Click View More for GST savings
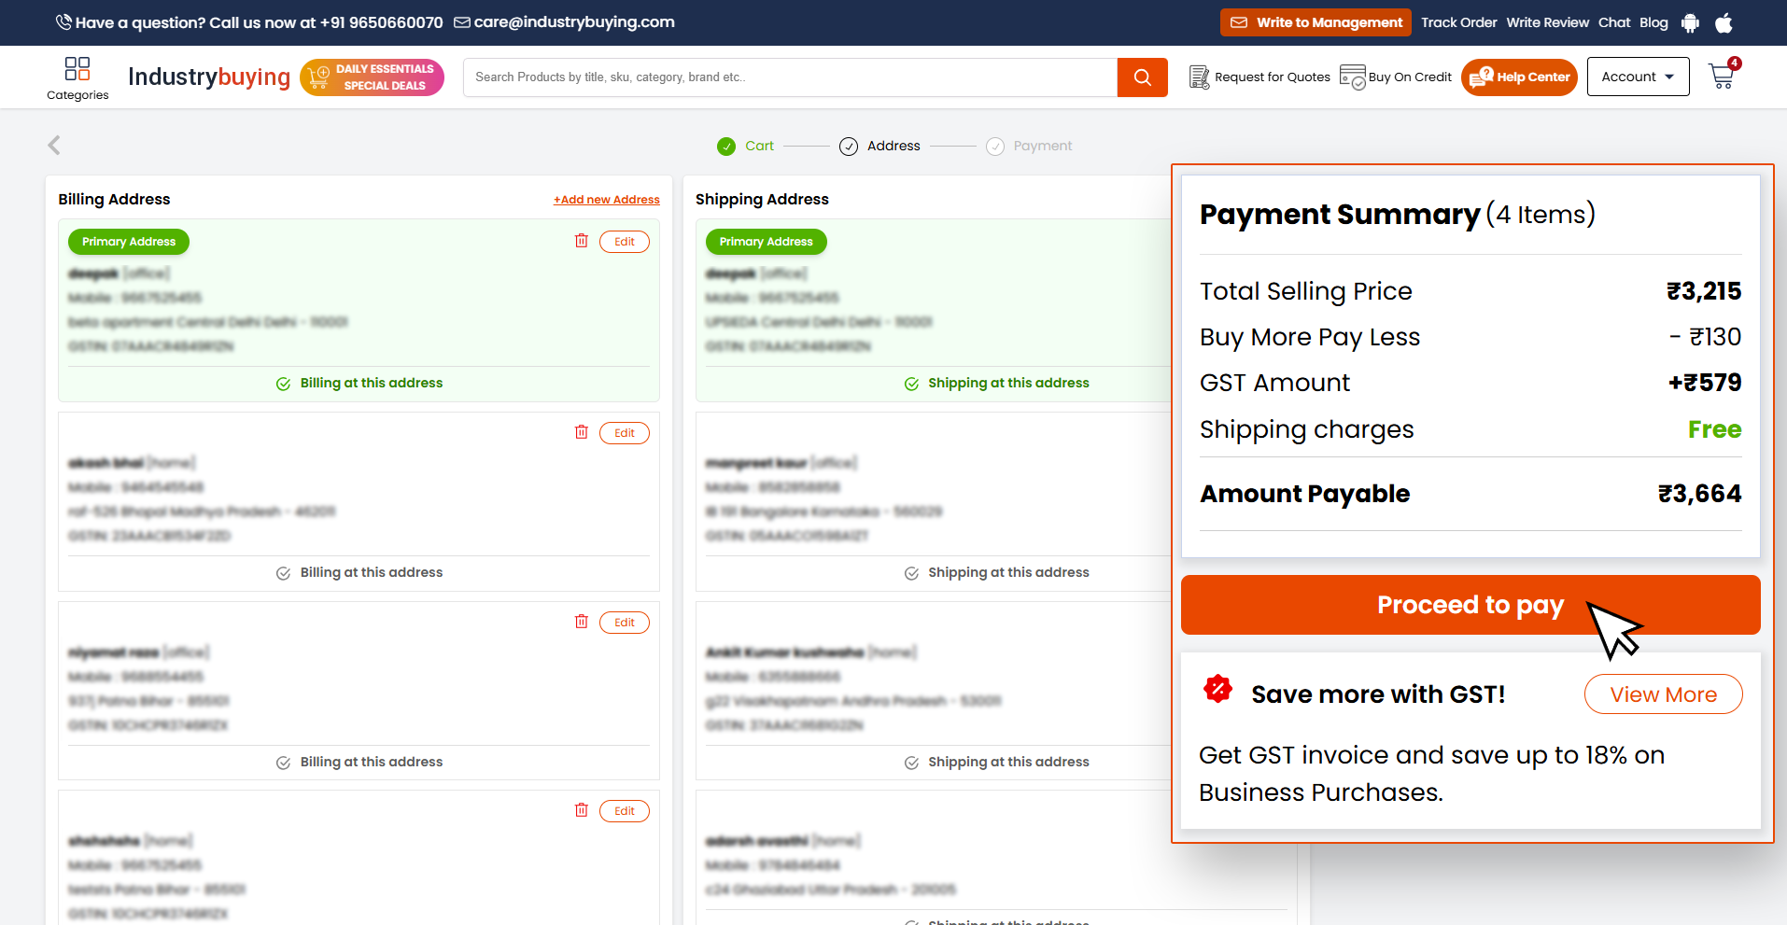The height and width of the screenshot is (925, 1787). 1663,694
